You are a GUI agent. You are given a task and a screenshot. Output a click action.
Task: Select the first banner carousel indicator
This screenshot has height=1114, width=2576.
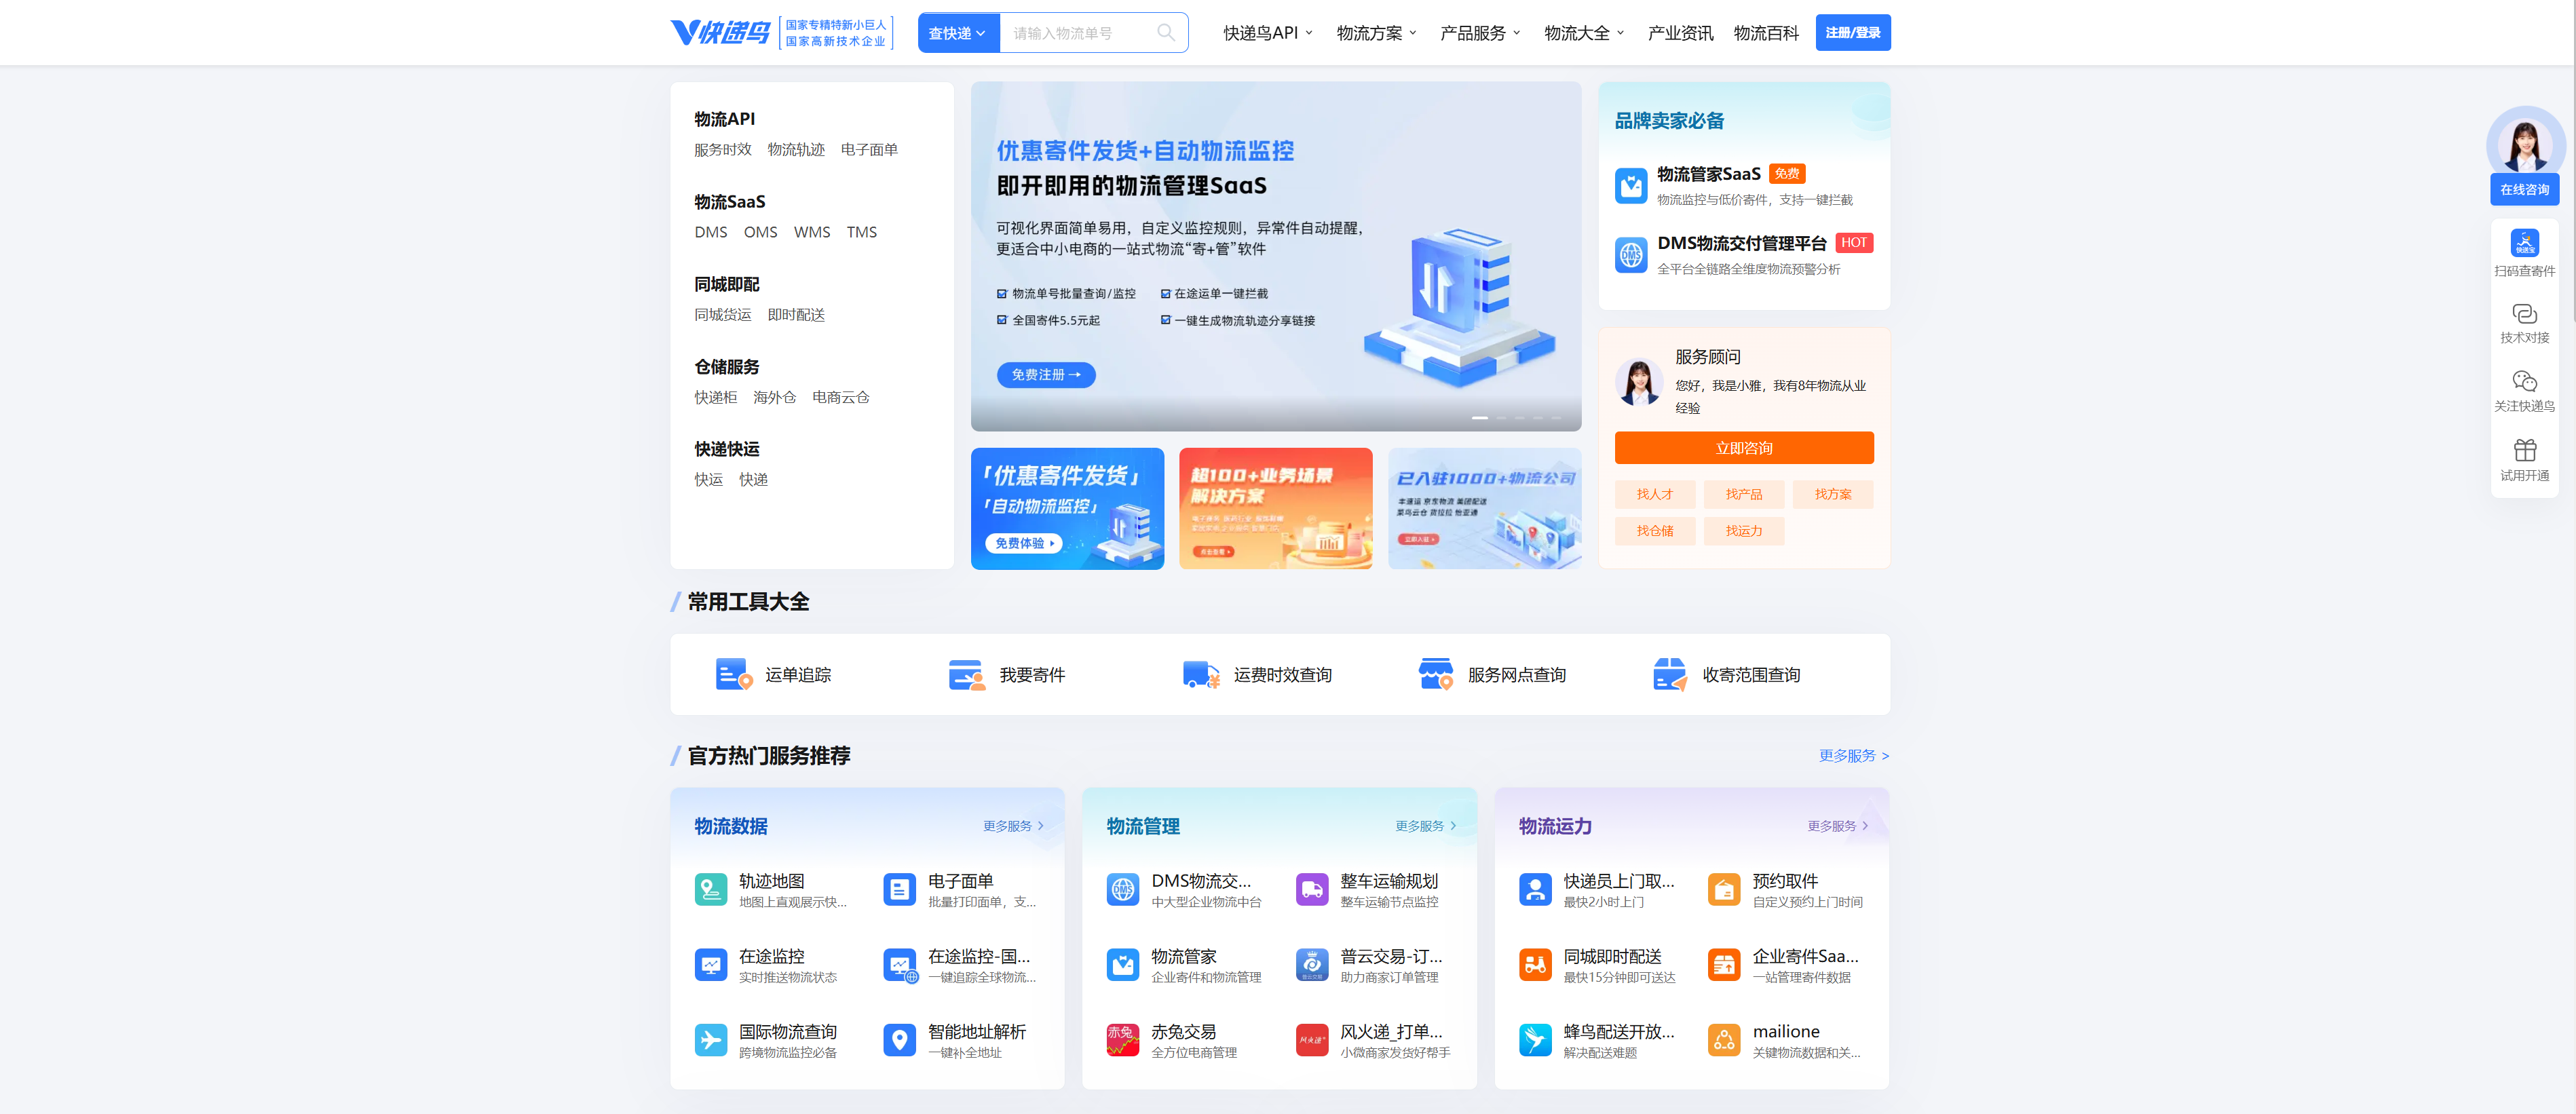(1480, 418)
